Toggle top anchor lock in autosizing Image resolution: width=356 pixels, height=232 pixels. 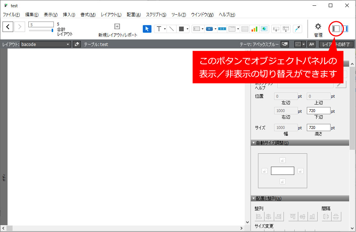pyautogui.click(x=282, y=161)
